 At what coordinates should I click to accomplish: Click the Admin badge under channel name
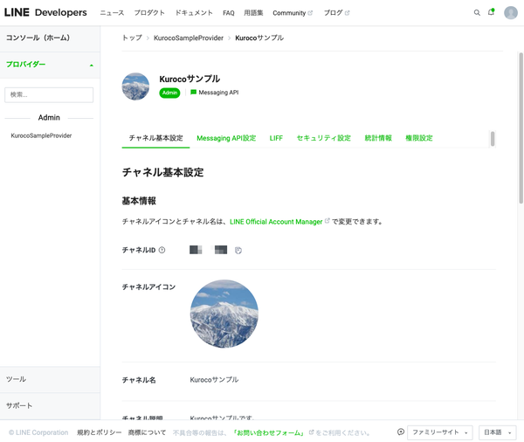[169, 93]
